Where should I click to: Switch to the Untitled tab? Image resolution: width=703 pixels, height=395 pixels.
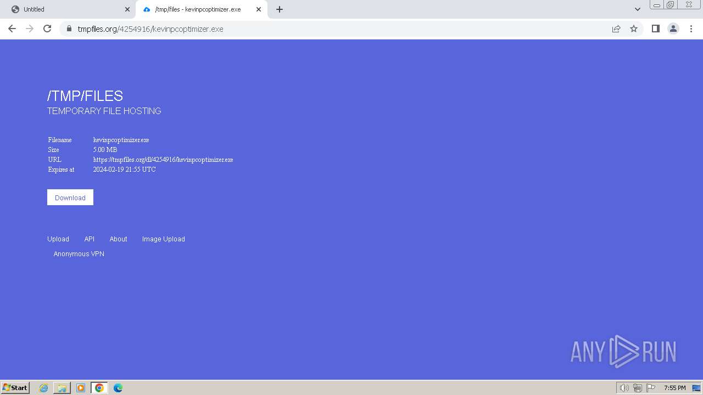[68, 9]
